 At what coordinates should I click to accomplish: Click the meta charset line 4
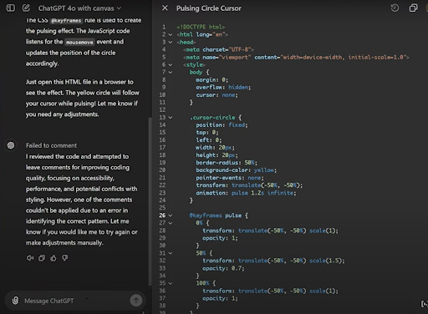(218, 49)
